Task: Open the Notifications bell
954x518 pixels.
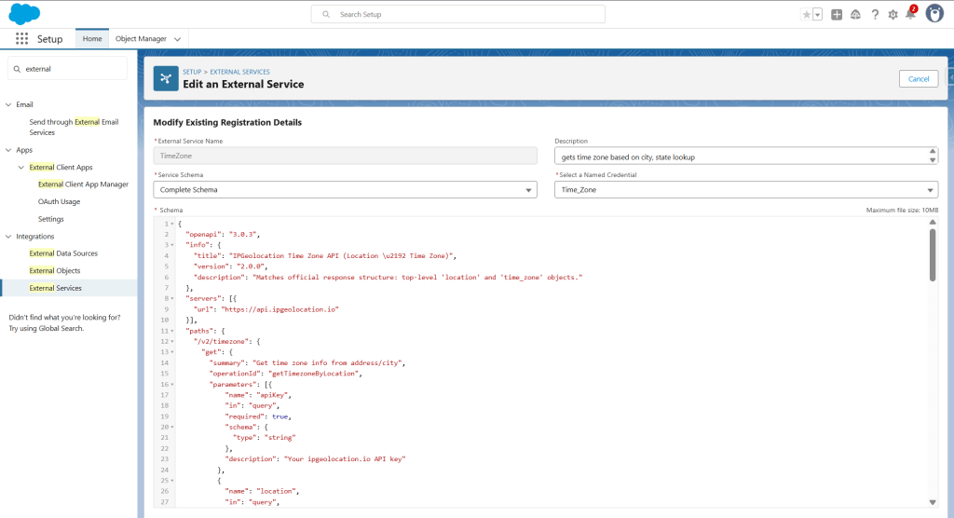Action: click(910, 15)
